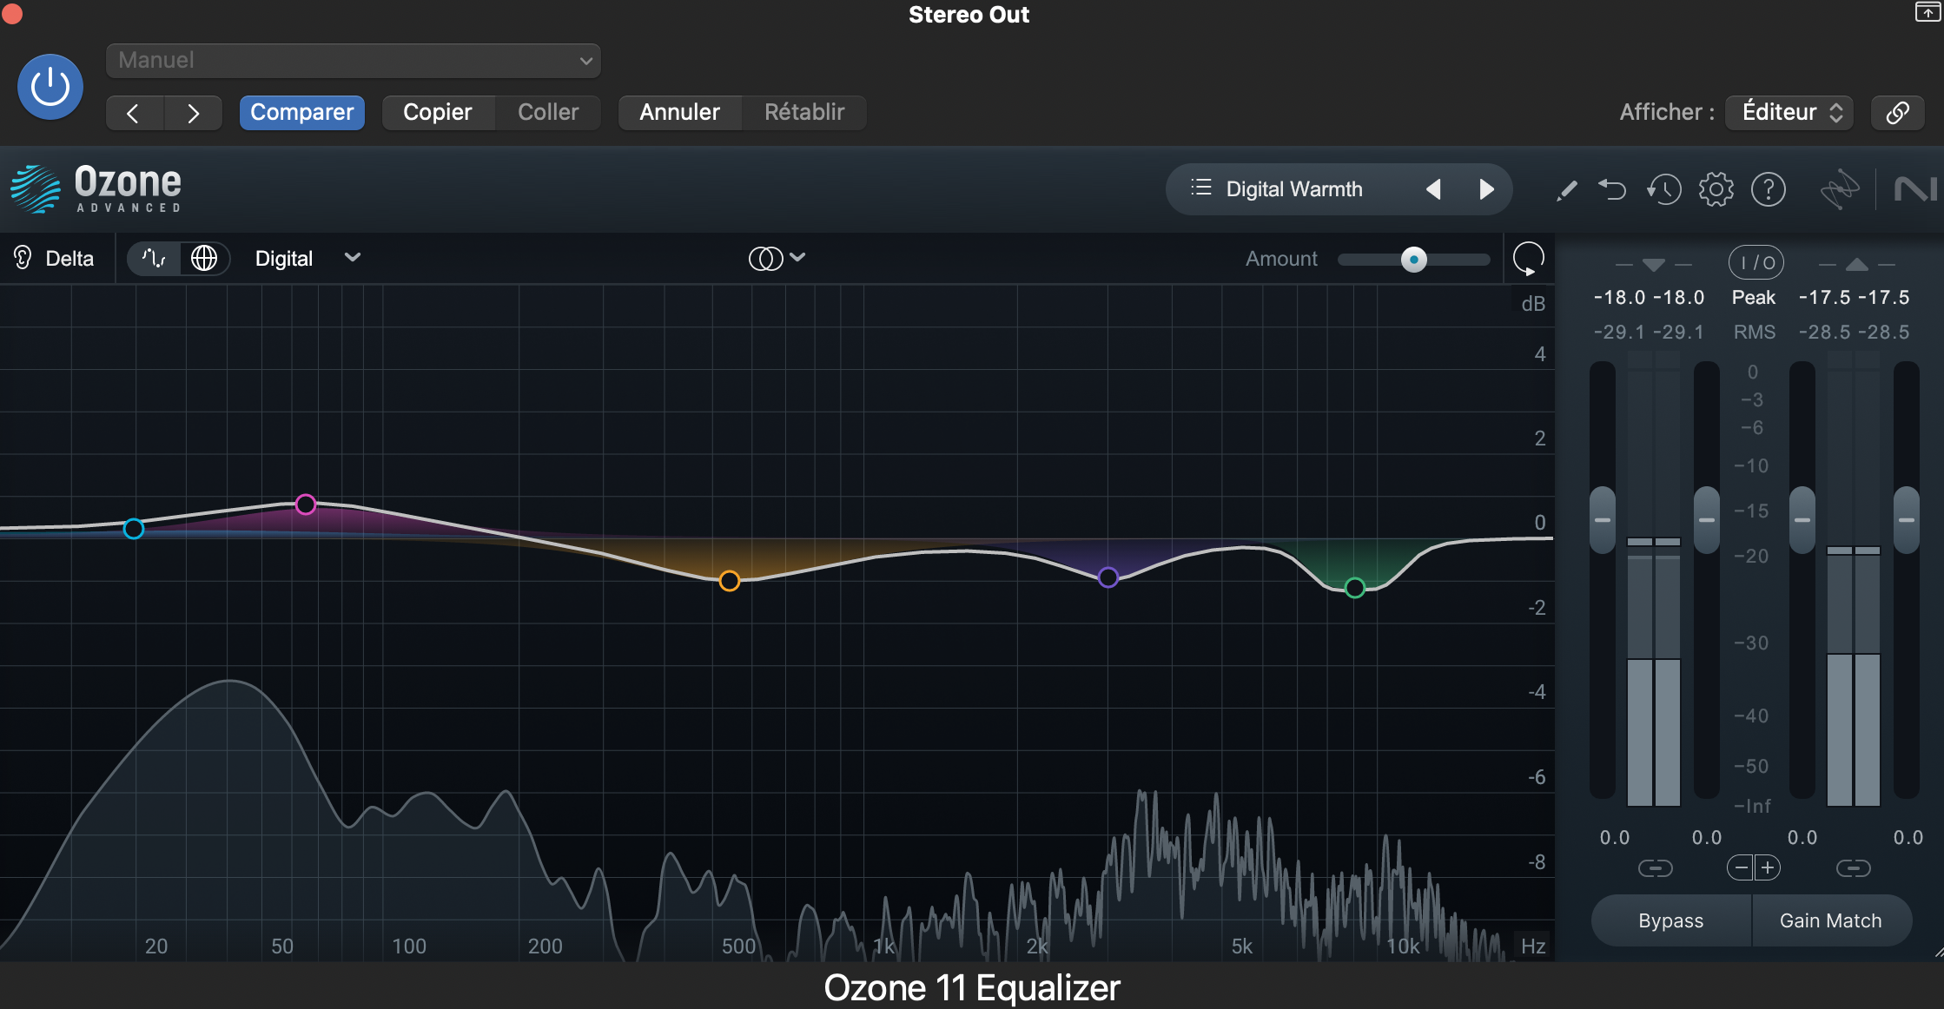Open the Éditeur view selector
The image size is (1944, 1009).
(x=1789, y=112)
